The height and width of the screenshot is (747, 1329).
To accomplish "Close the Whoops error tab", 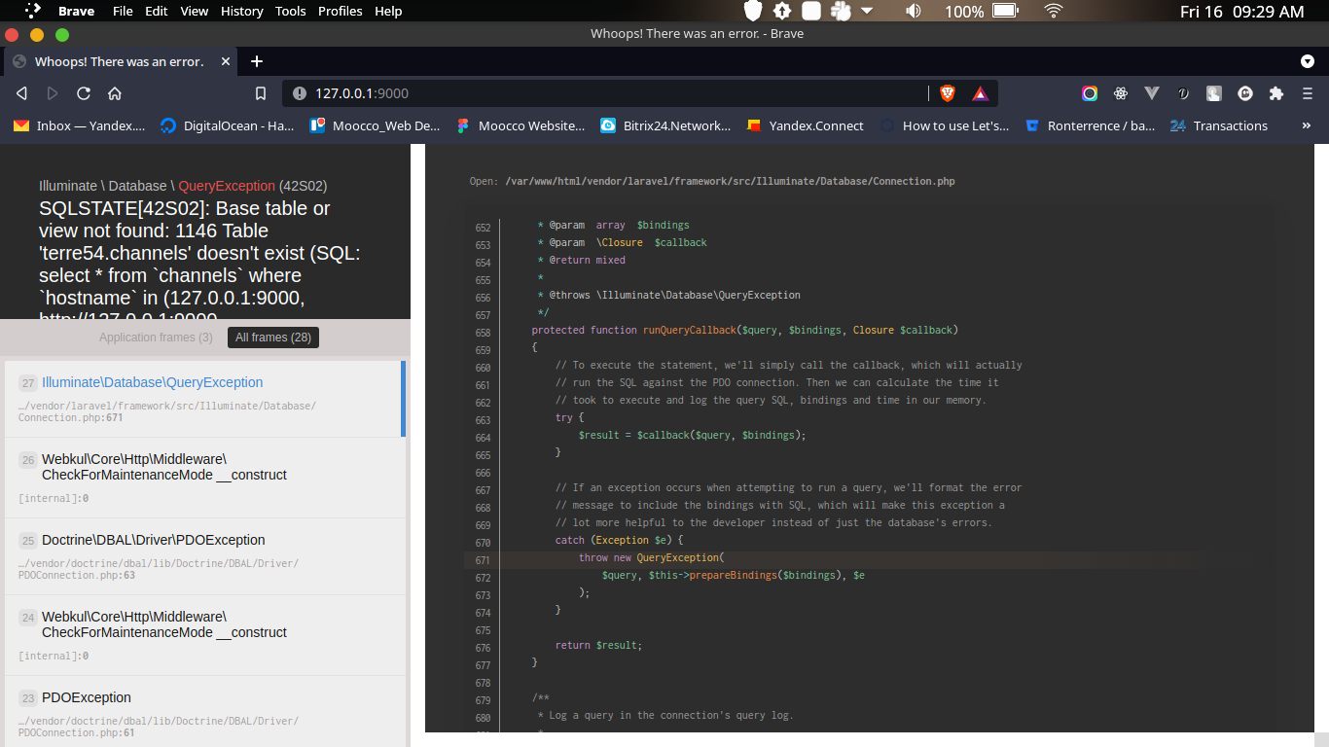I will pos(226,61).
